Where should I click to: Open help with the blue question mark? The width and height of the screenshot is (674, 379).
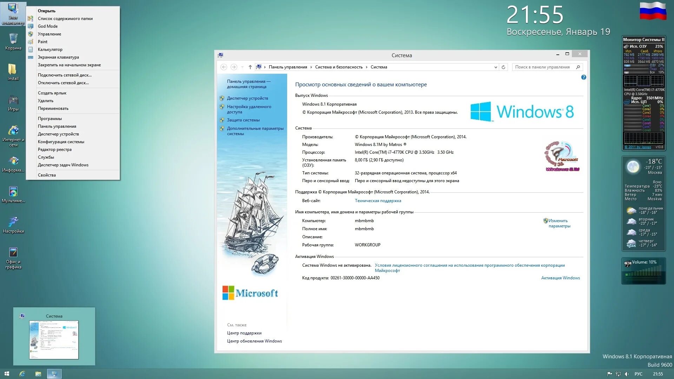[583, 77]
